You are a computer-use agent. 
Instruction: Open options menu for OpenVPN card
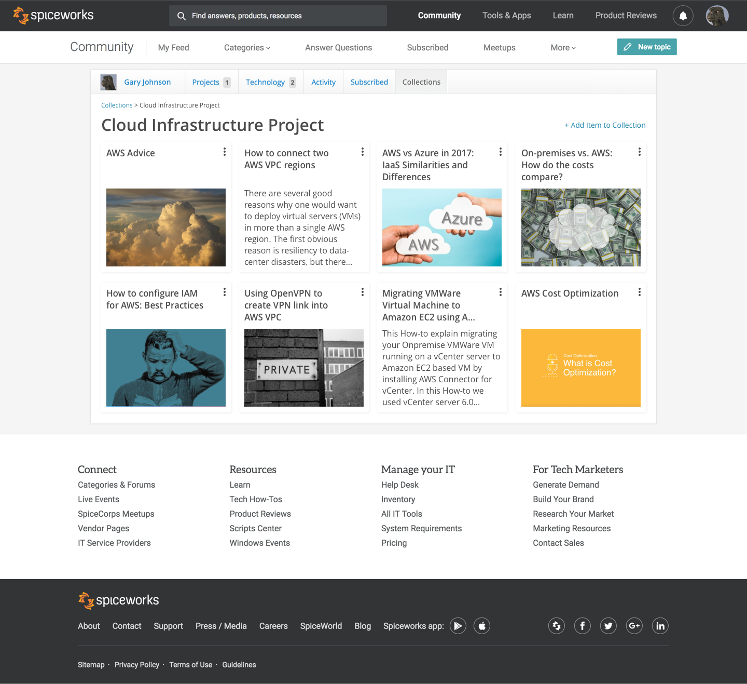click(362, 292)
